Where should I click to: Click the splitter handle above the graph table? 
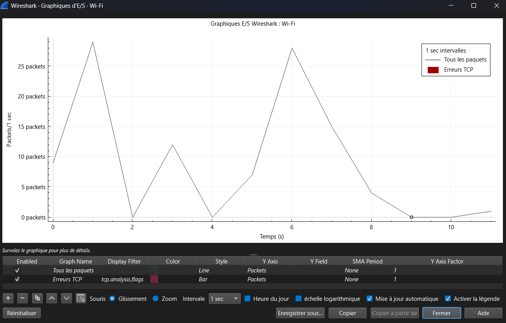(253, 255)
